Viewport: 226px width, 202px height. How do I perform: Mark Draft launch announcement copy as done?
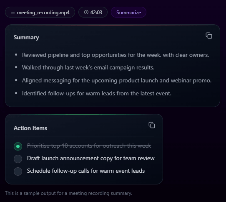18,159
